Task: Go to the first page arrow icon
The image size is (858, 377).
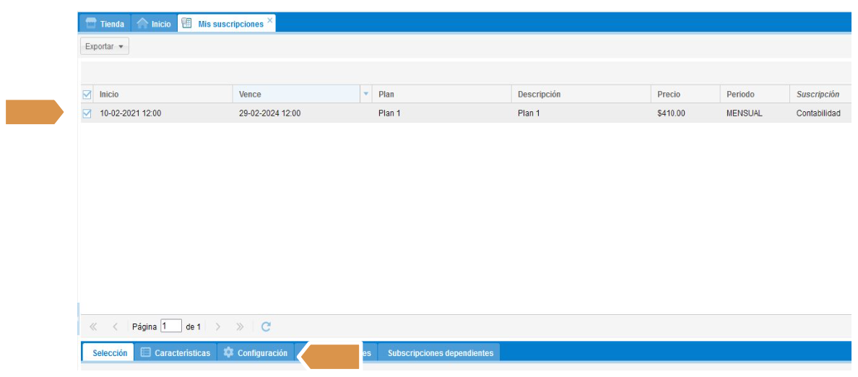Action: point(93,326)
